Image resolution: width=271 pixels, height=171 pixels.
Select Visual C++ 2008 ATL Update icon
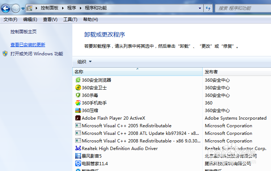(x=78, y=133)
